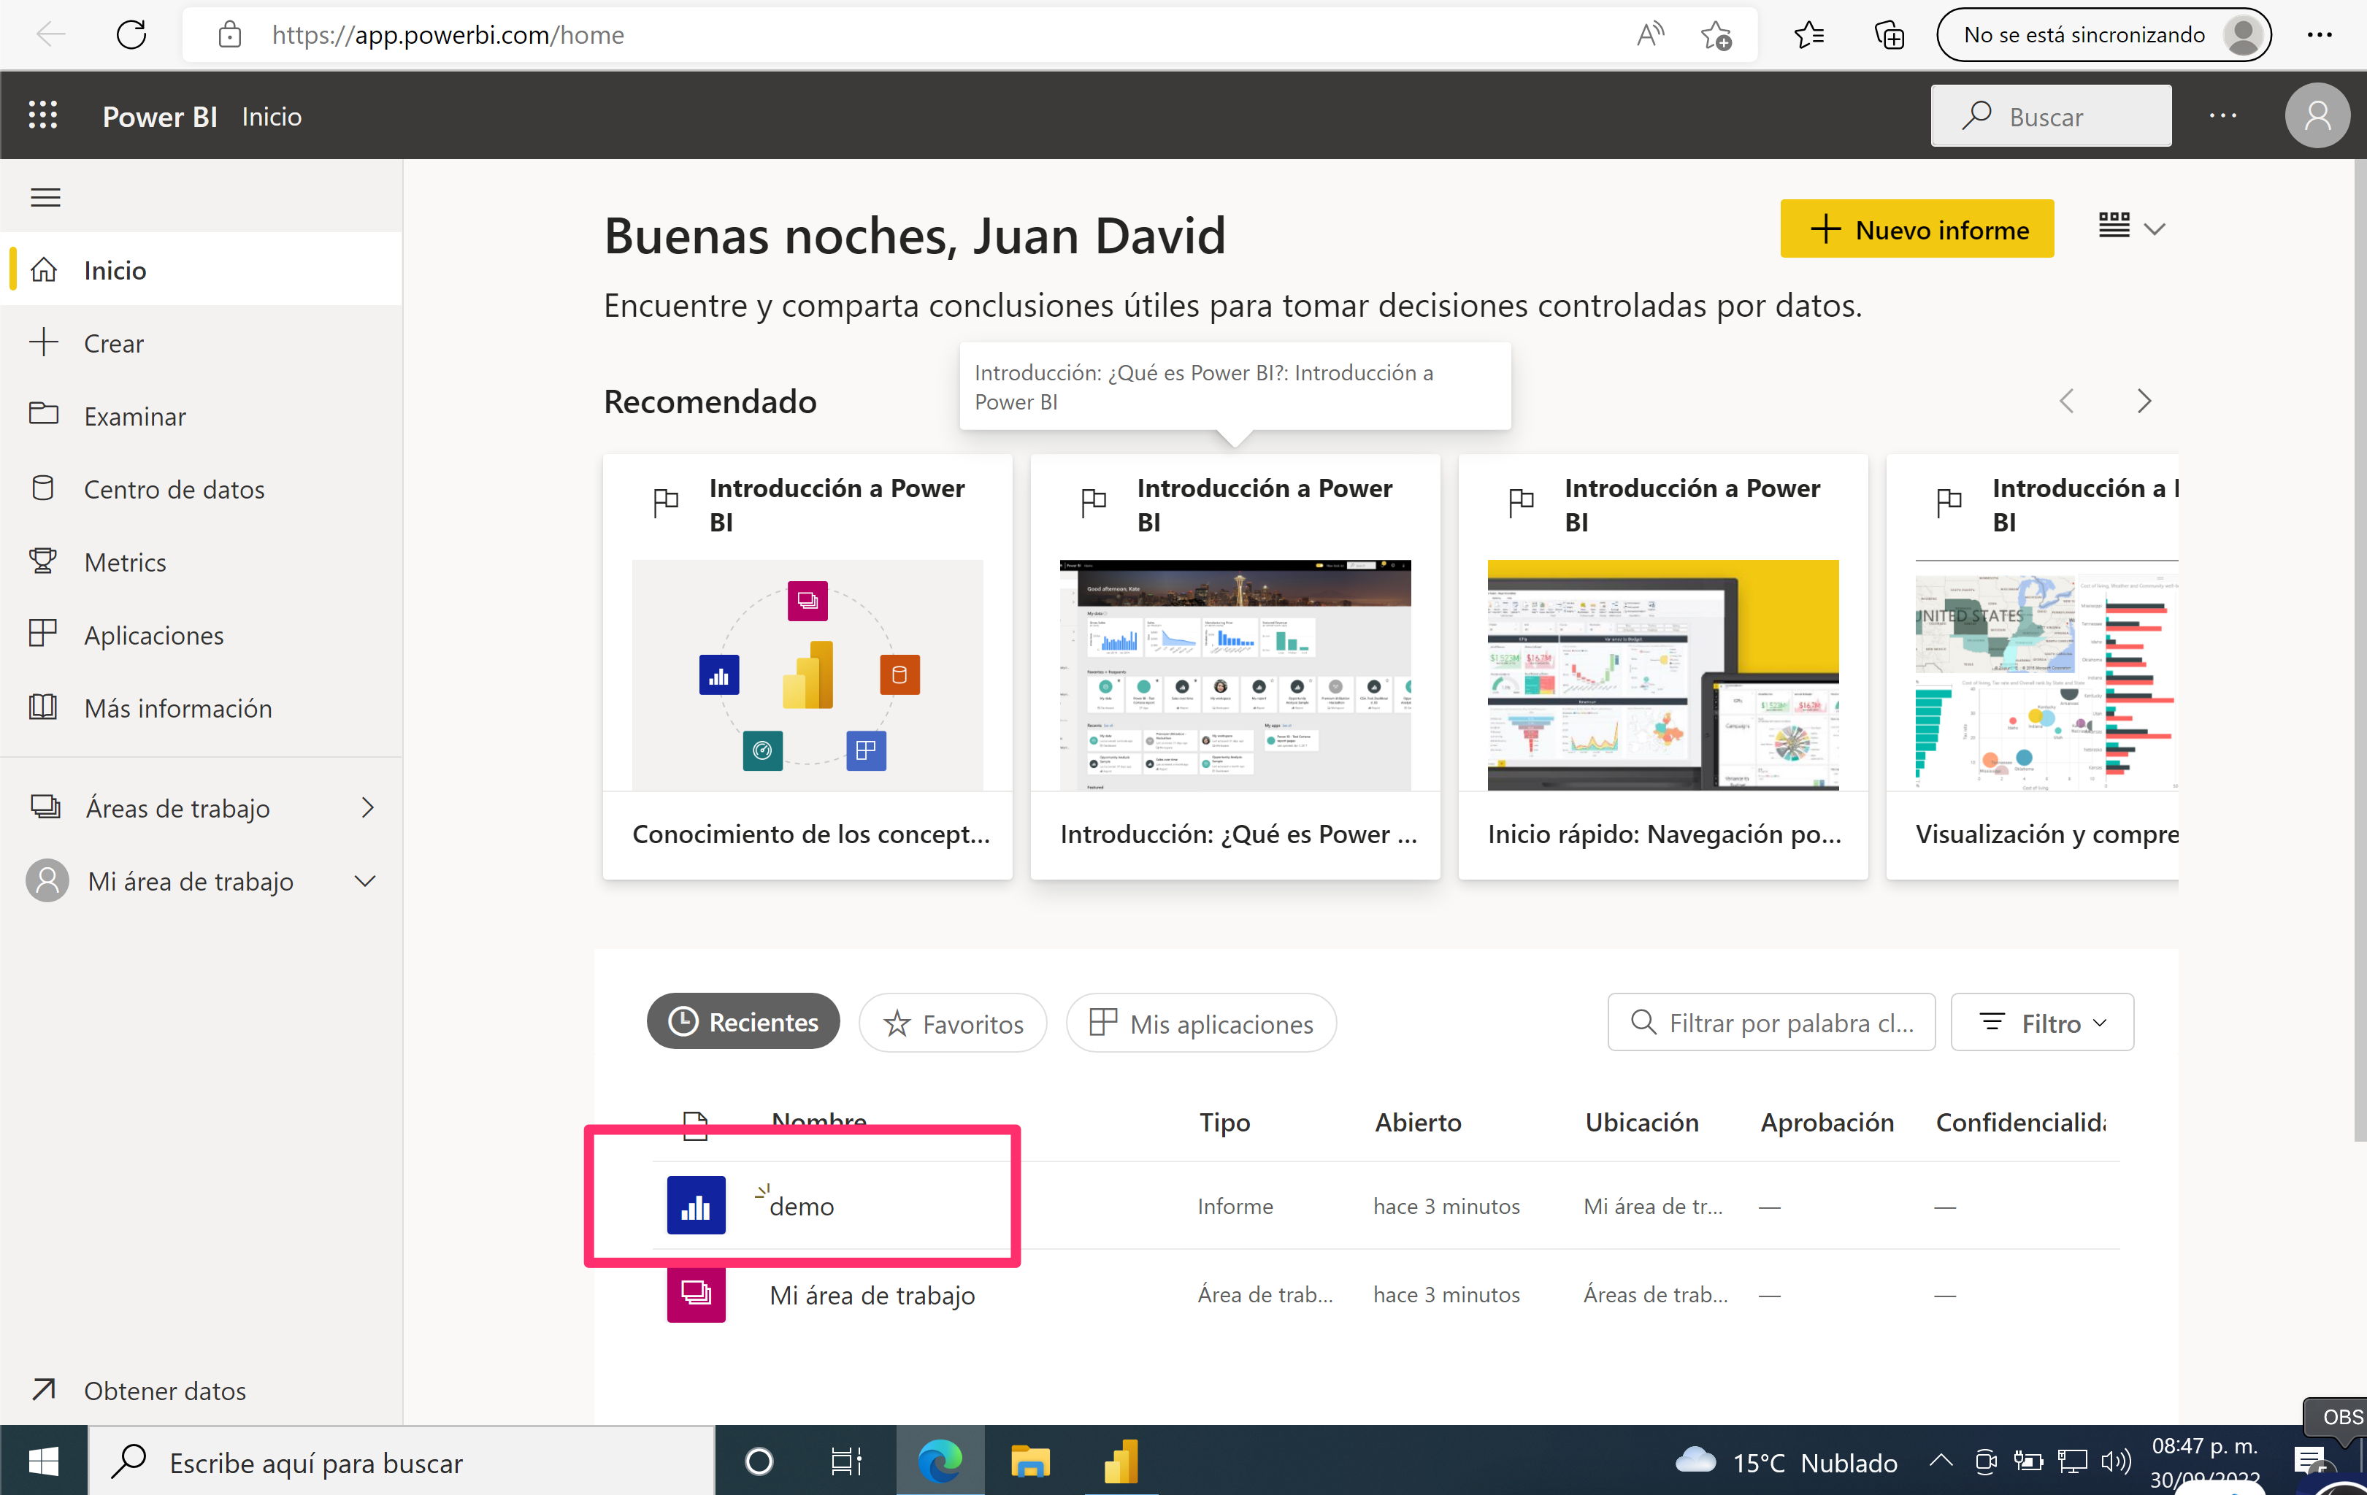2367x1495 pixels.
Task: Select the Recientes tab
Action: pyautogui.click(x=742, y=1021)
